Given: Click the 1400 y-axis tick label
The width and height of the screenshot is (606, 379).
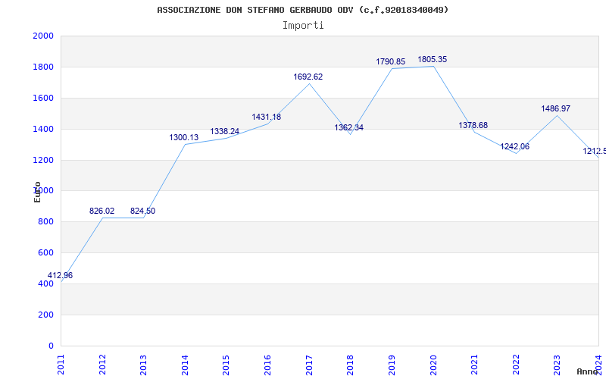Looking at the screenshot, I should click(43, 129).
